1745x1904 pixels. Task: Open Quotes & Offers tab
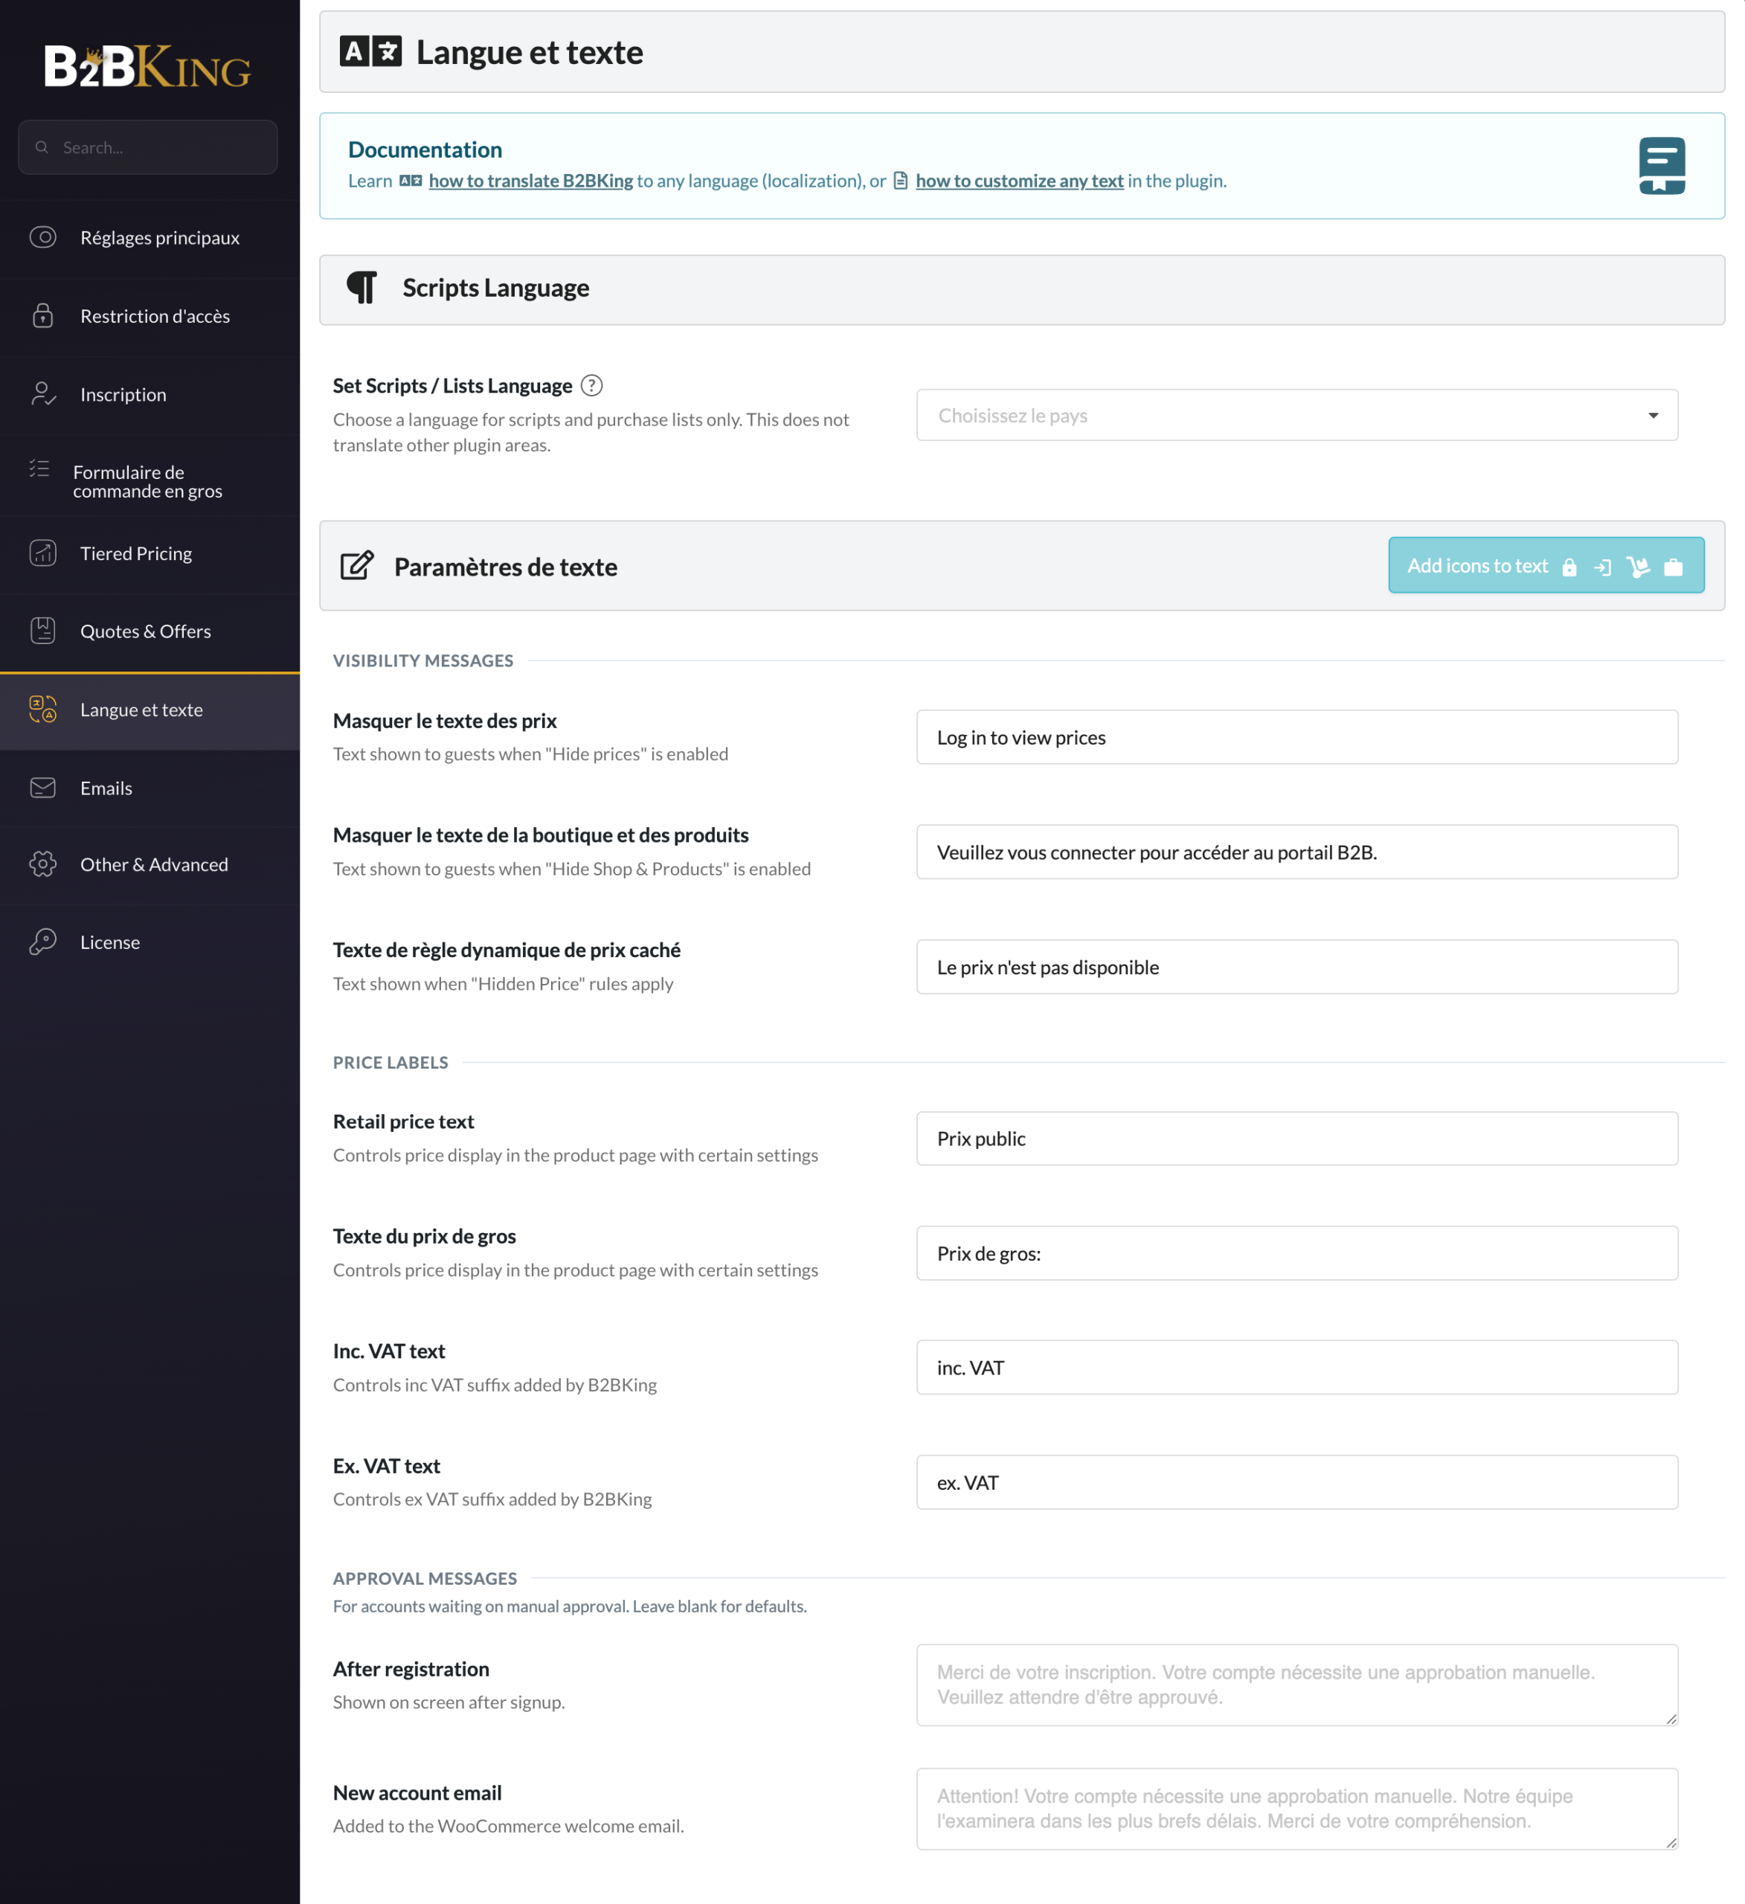coord(150,631)
